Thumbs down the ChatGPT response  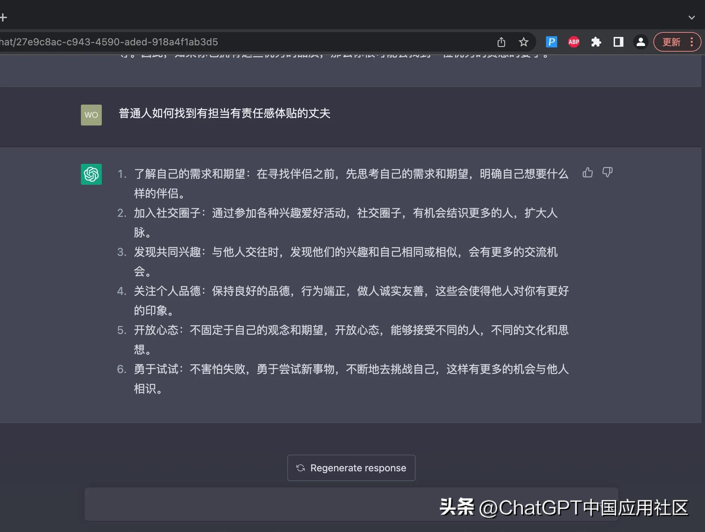click(607, 173)
